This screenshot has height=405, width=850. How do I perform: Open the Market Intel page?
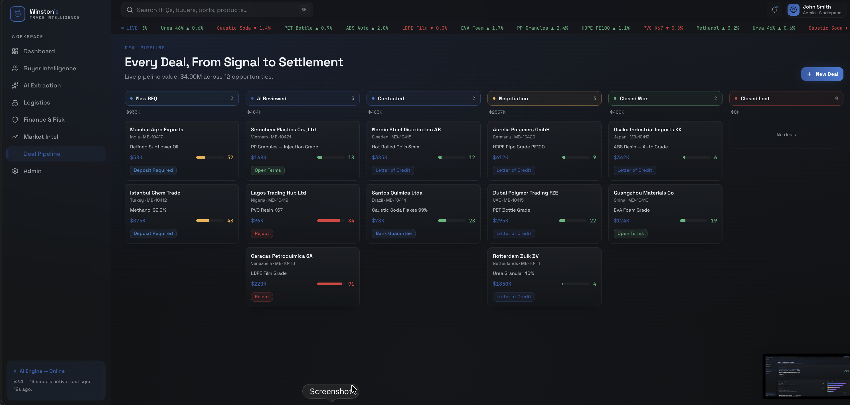(56, 137)
